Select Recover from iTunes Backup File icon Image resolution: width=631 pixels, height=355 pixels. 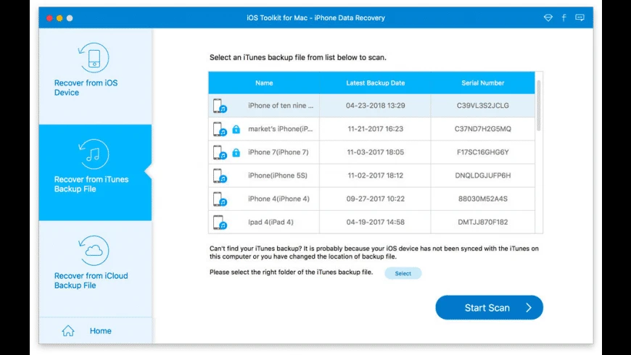[94, 154]
